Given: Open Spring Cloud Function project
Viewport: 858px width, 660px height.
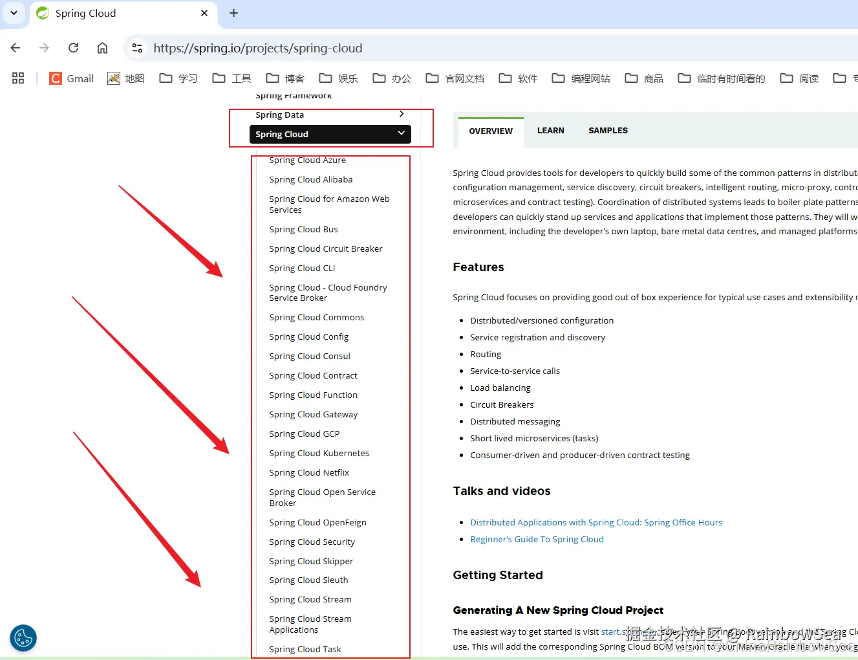Looking at the screenshot, I should pyautogui.click(x=314, y=395).
